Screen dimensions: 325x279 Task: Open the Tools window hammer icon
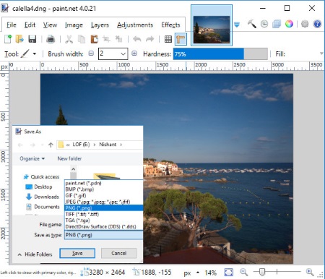pyautogui.click(x=252, y=24)
